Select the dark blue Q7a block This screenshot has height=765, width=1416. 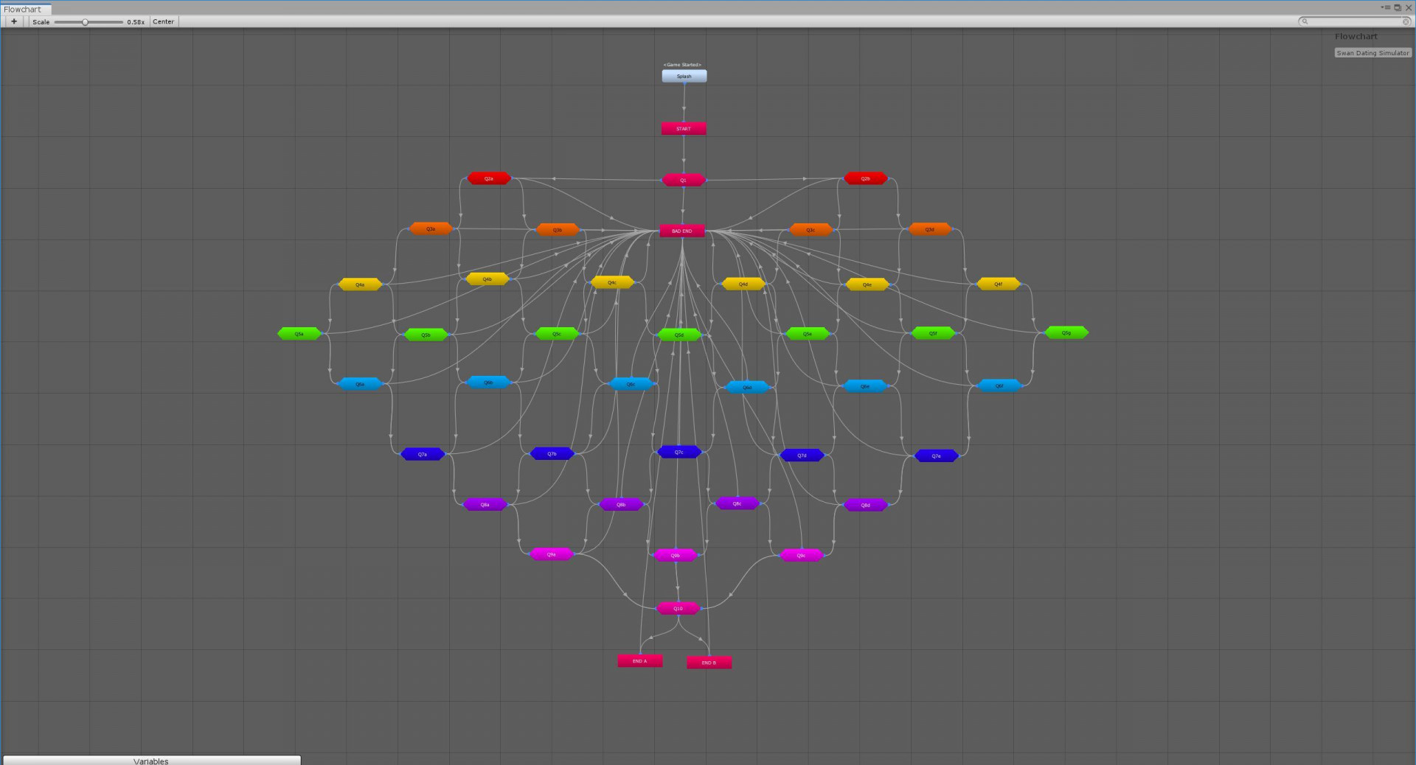tap(423, 454)
